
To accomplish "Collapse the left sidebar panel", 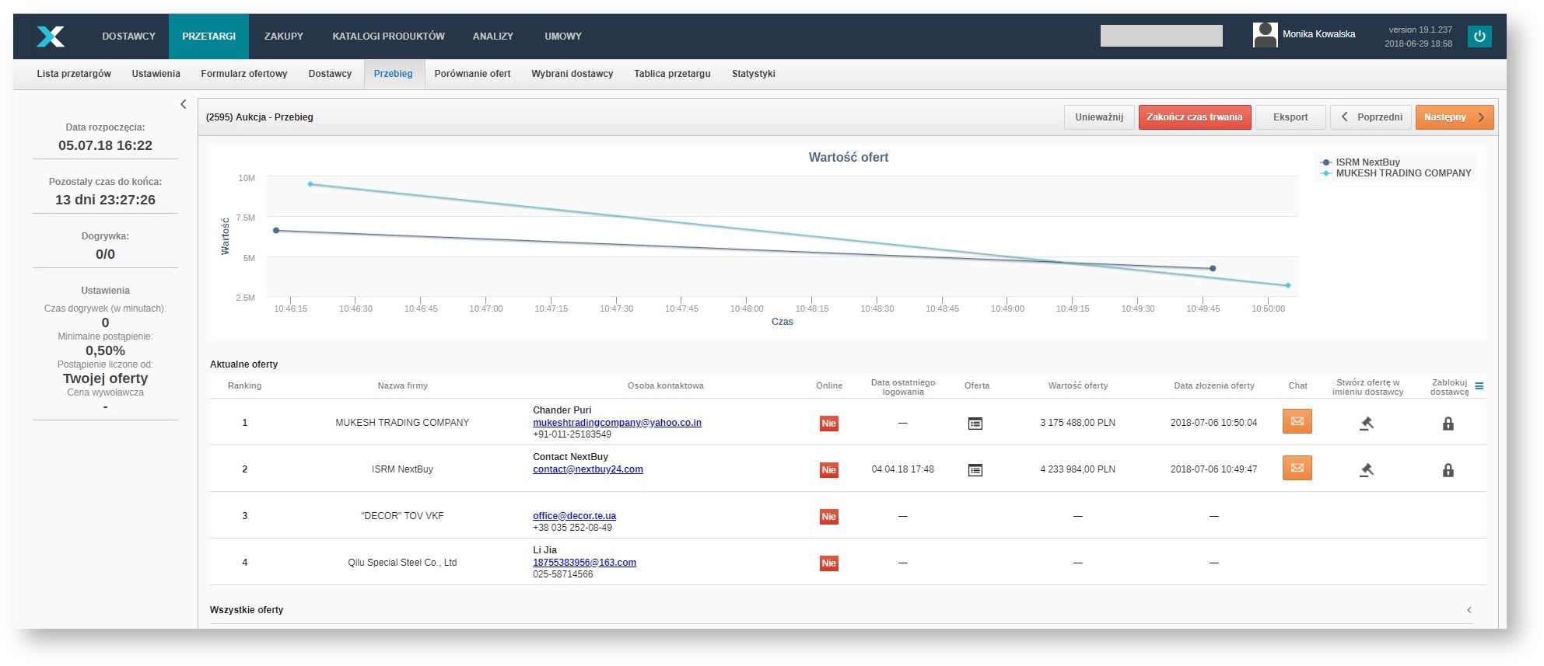I will click(x=184, y=104).
